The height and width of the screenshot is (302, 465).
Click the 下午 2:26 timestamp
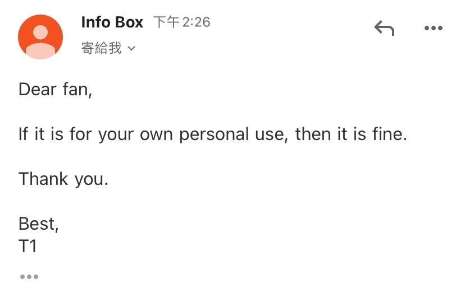[182, 22]
